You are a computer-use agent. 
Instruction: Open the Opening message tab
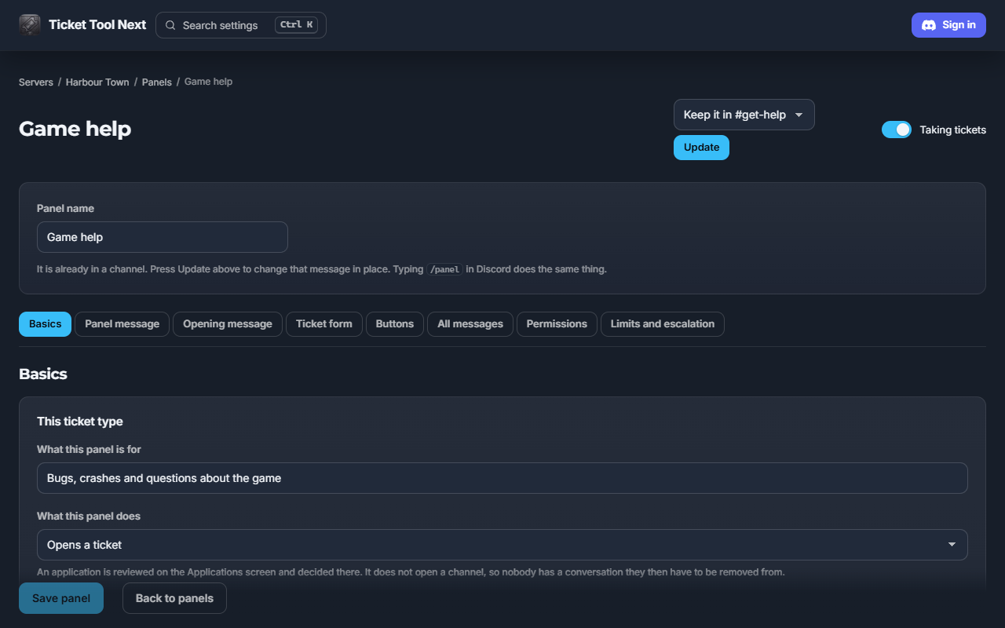click(x=228, y=324)
